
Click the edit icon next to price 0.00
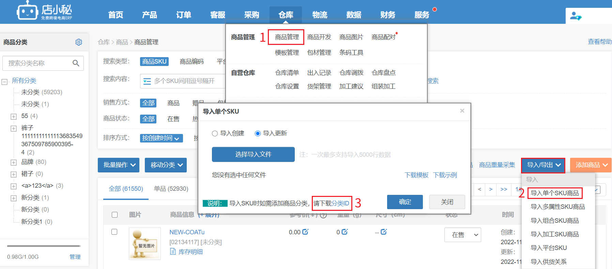click(x=305, y=232)
